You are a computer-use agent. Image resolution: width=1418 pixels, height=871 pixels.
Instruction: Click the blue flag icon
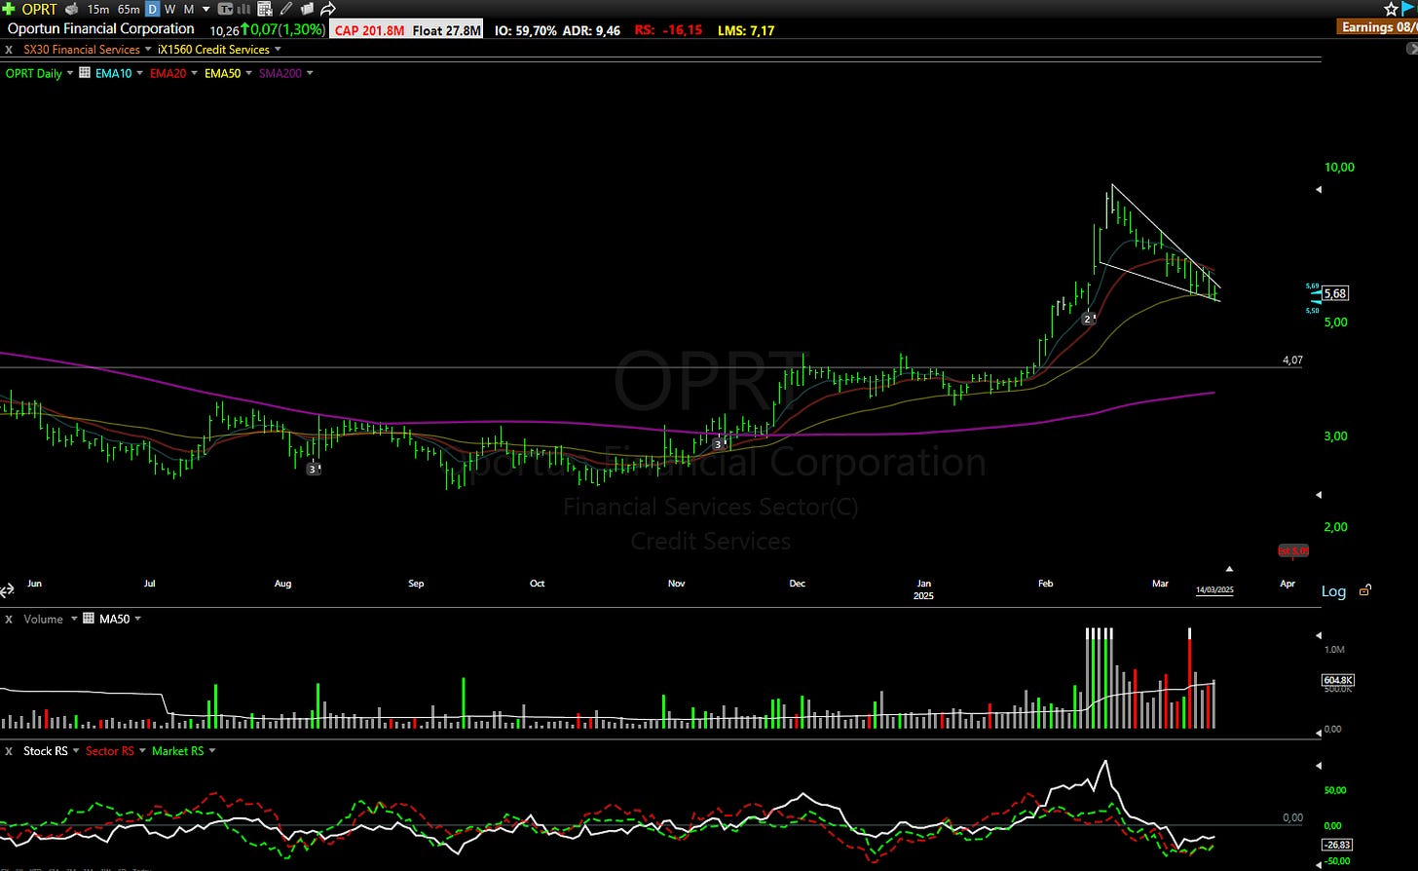point(1409,9)
